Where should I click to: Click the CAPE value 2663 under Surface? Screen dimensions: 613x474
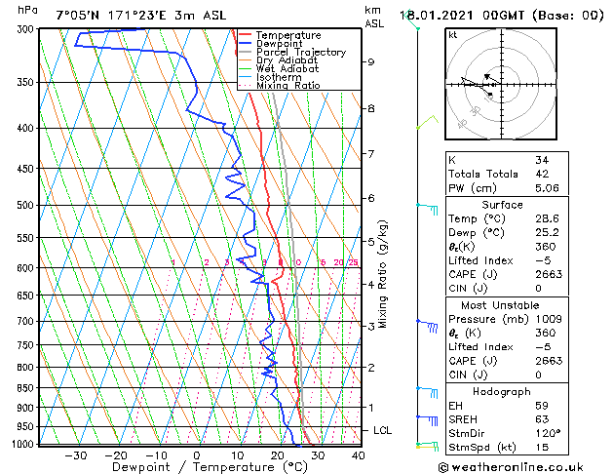(549, 274)
